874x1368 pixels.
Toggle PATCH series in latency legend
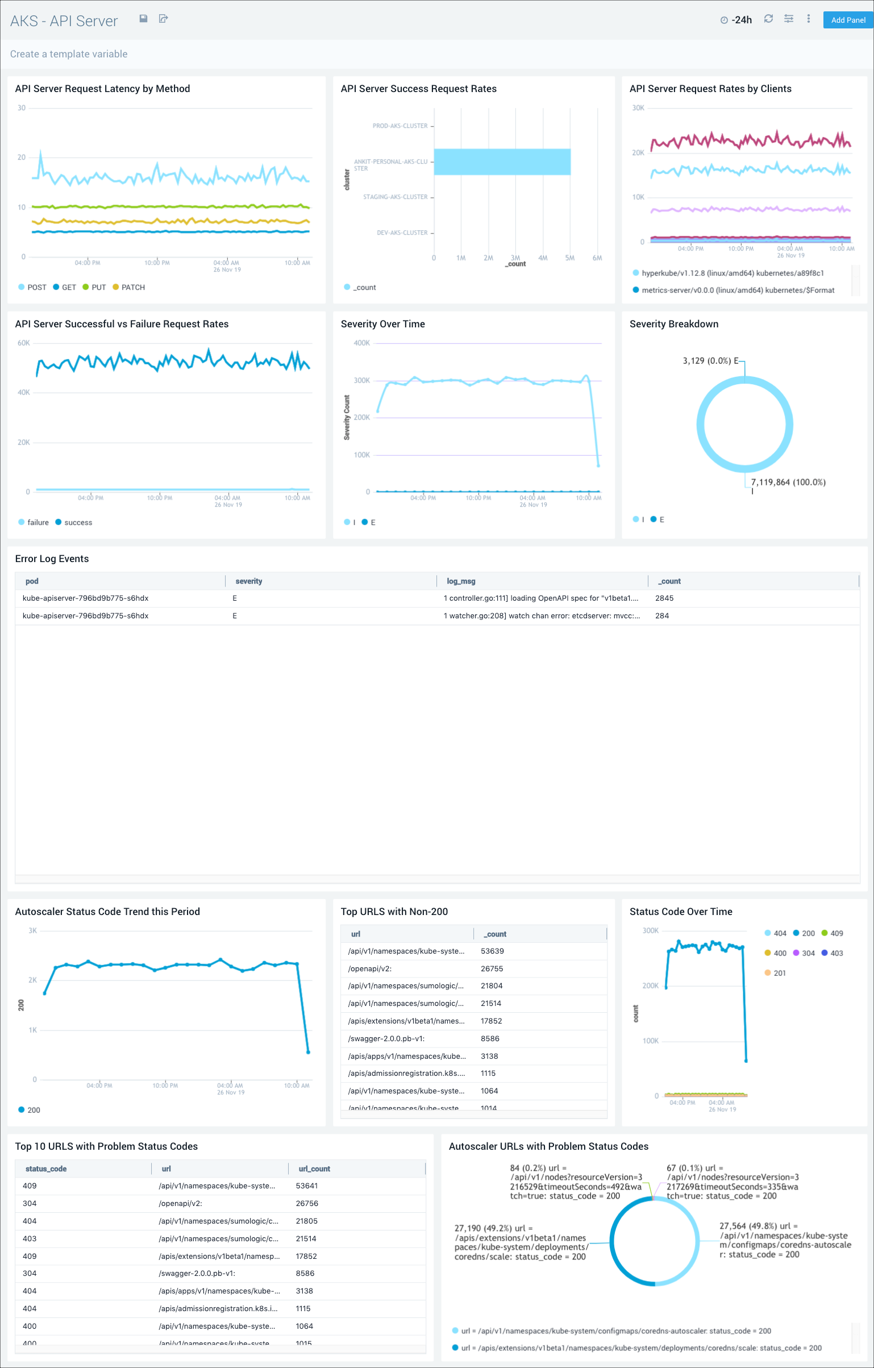pos(128,287)
